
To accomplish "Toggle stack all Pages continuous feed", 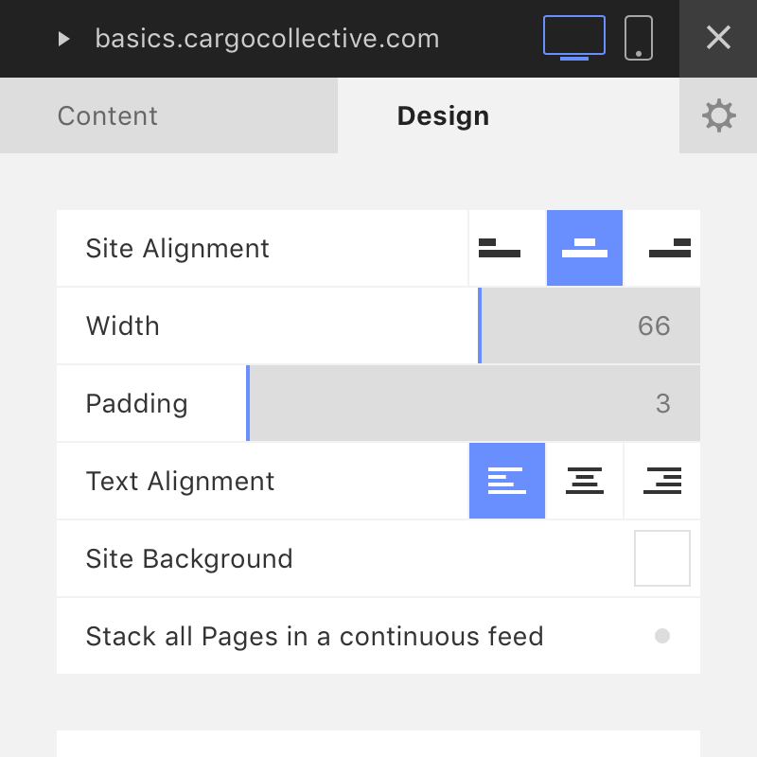I will tap(661, 636).
